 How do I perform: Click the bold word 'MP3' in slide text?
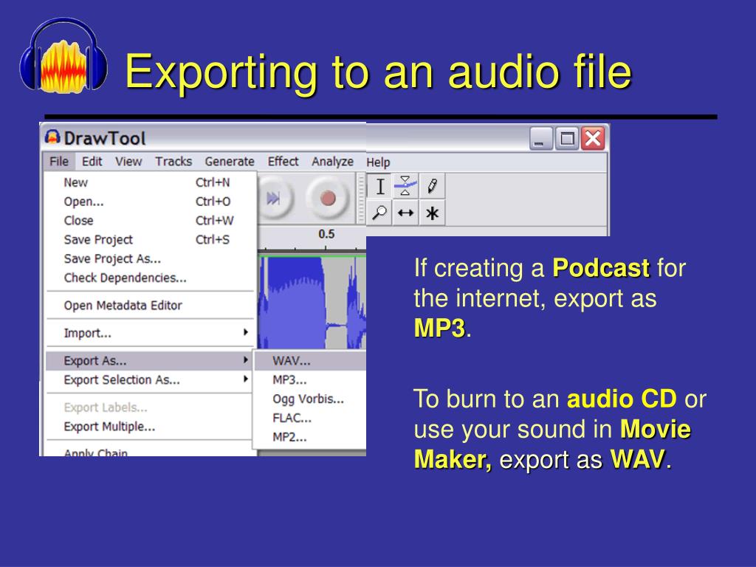[439, 329]
